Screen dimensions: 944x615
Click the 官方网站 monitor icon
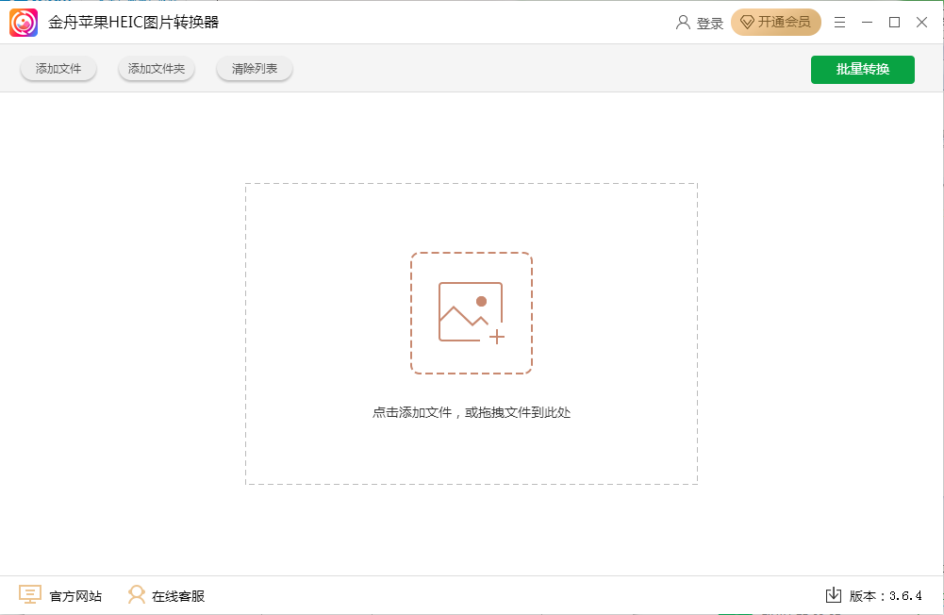point(30,594)
